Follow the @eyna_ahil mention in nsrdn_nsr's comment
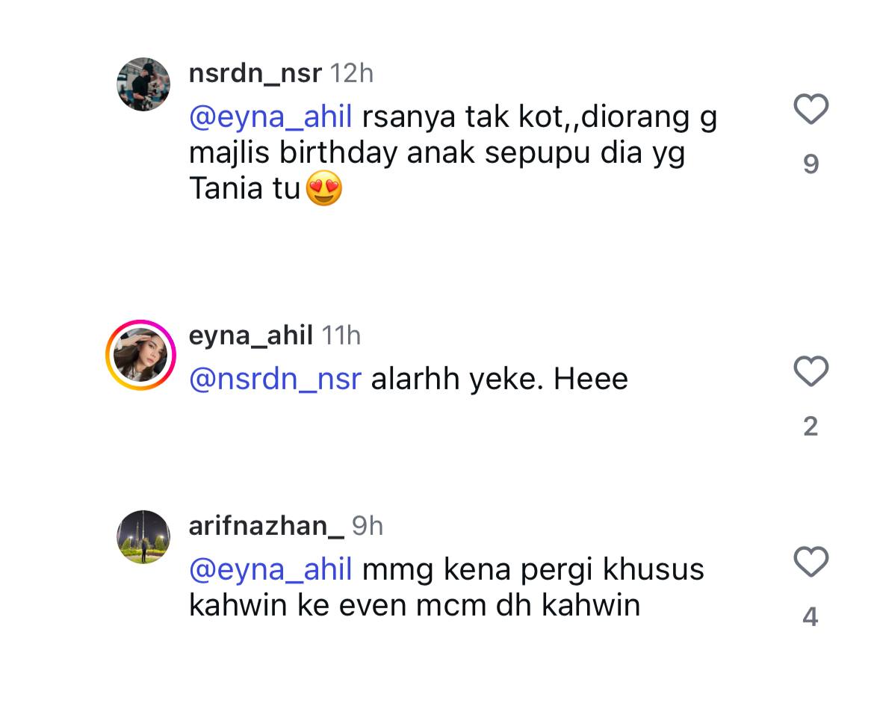 [270, 117]
